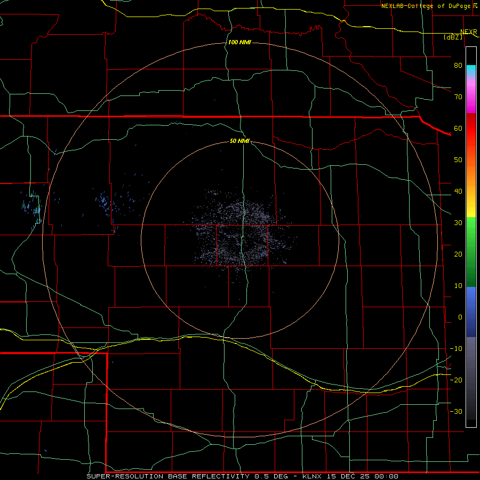Click the "100 NMI" range ring label
The image size is (480, 480).
coord(239,42)
